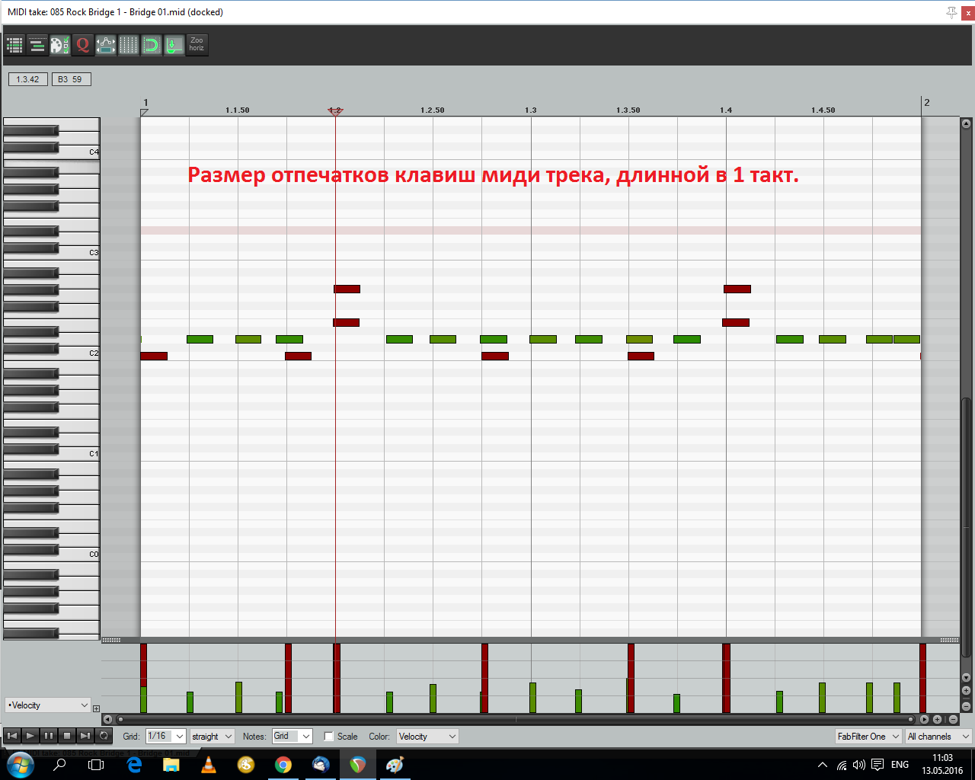The width and height of the screenshot is (975, 780).
Task: Enable the Scale checkbox
Action: (x=329, y=737)
